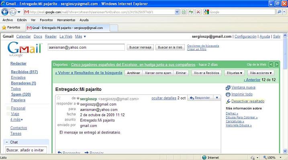Open the Herramientas menu
288x160 pixels.
[x=66, y=20]
